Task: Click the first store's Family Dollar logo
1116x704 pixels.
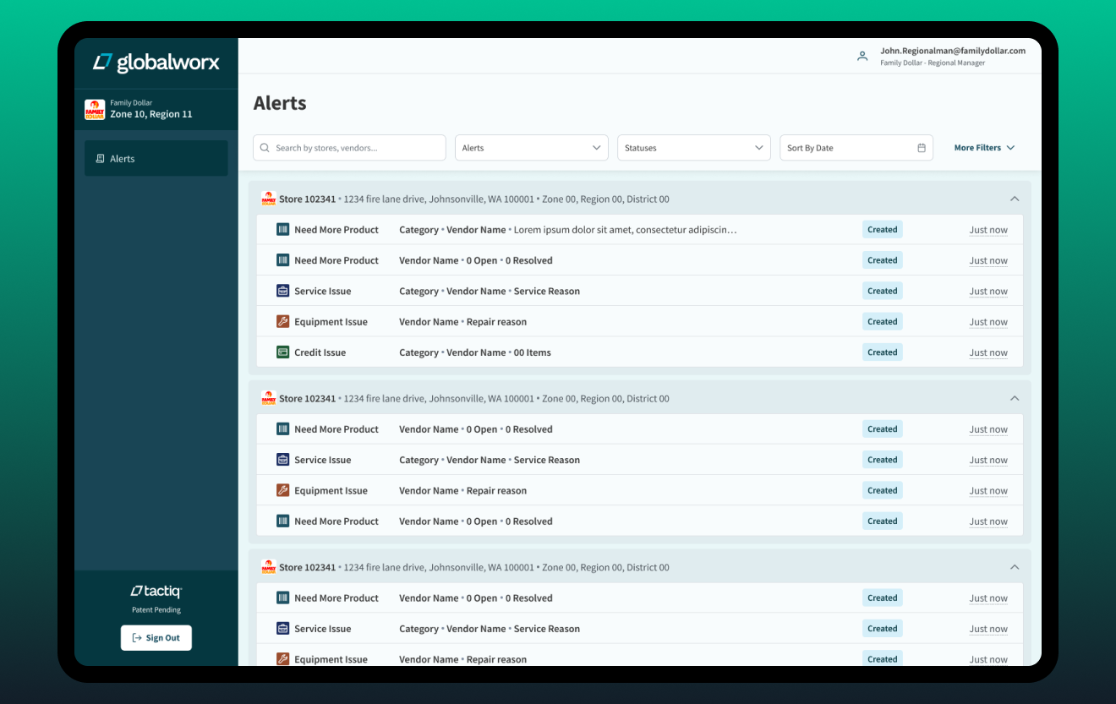Action: click(x=268, y=199)
